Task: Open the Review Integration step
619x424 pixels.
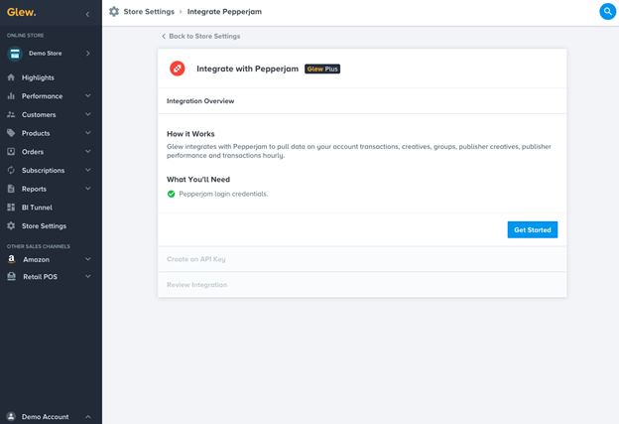Action: 362,285
